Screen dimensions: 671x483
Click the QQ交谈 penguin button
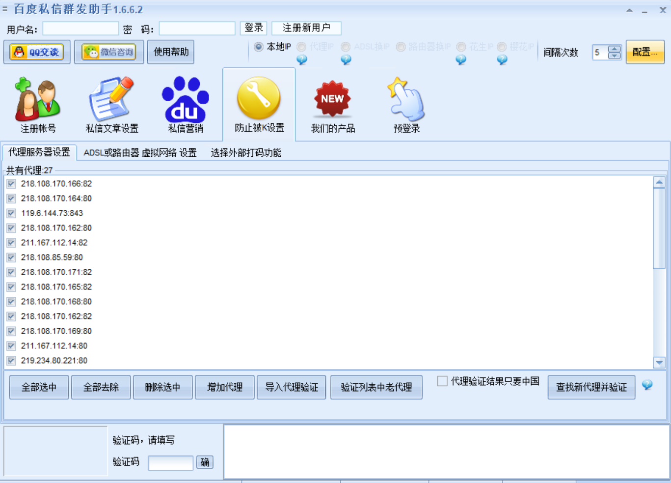click(37, 52)
